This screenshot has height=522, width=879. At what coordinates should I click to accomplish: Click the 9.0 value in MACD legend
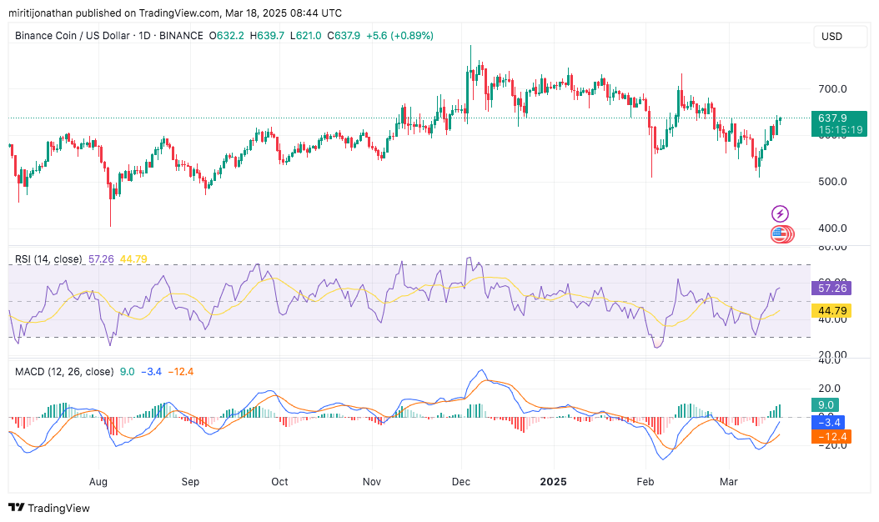[x=128, y=372]
